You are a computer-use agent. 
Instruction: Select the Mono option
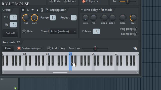(x=65, y=1)
